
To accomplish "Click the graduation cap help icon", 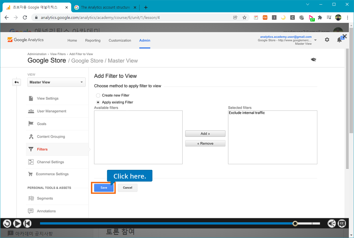I will pos(313,60).
